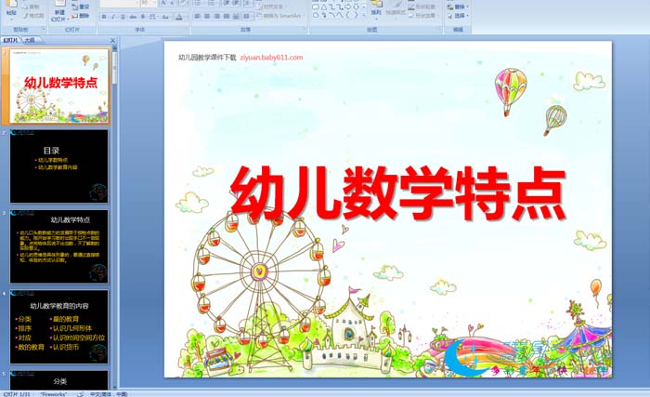This screenshot has width=650, height=397.
Task: Toggle text shadow formatting
Action: pyautogui.click(x=143, y=17)
